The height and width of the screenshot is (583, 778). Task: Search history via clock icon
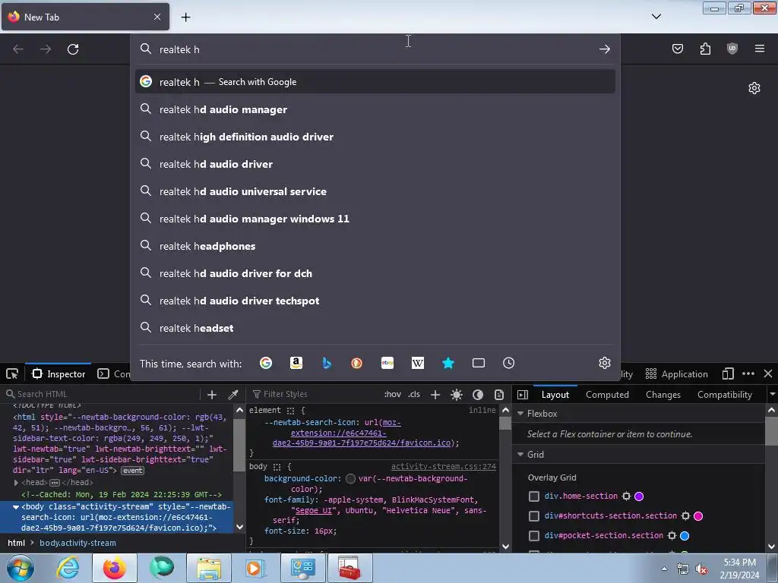coord(508,364)
